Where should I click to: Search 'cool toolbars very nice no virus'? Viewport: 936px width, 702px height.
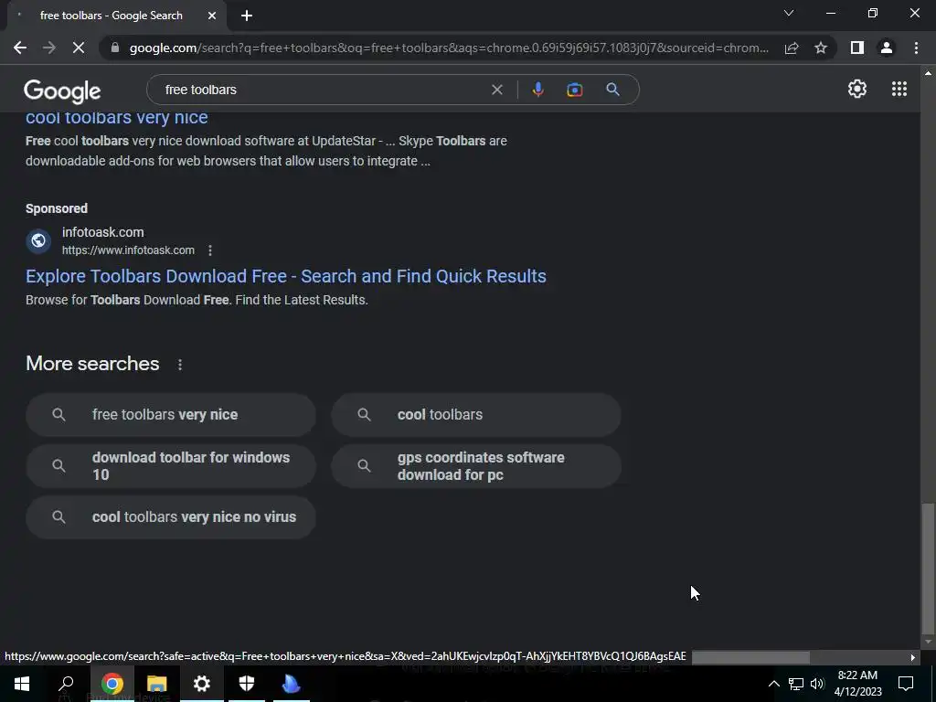171,517
